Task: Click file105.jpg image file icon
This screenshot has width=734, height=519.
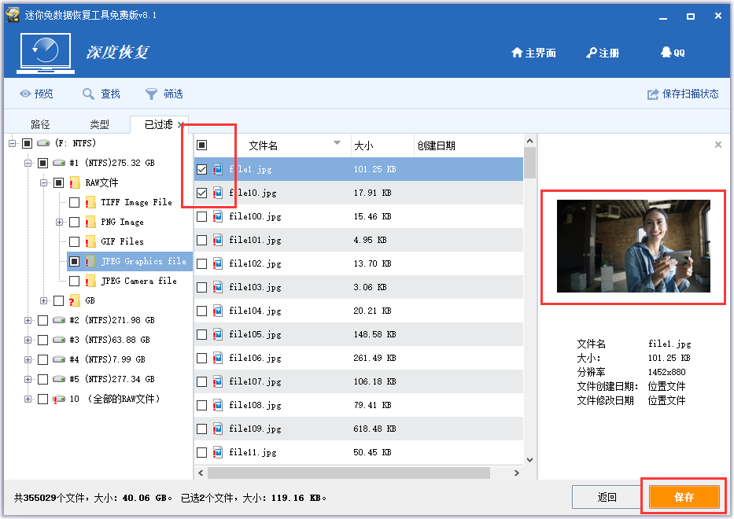Action: click(218, 334)
